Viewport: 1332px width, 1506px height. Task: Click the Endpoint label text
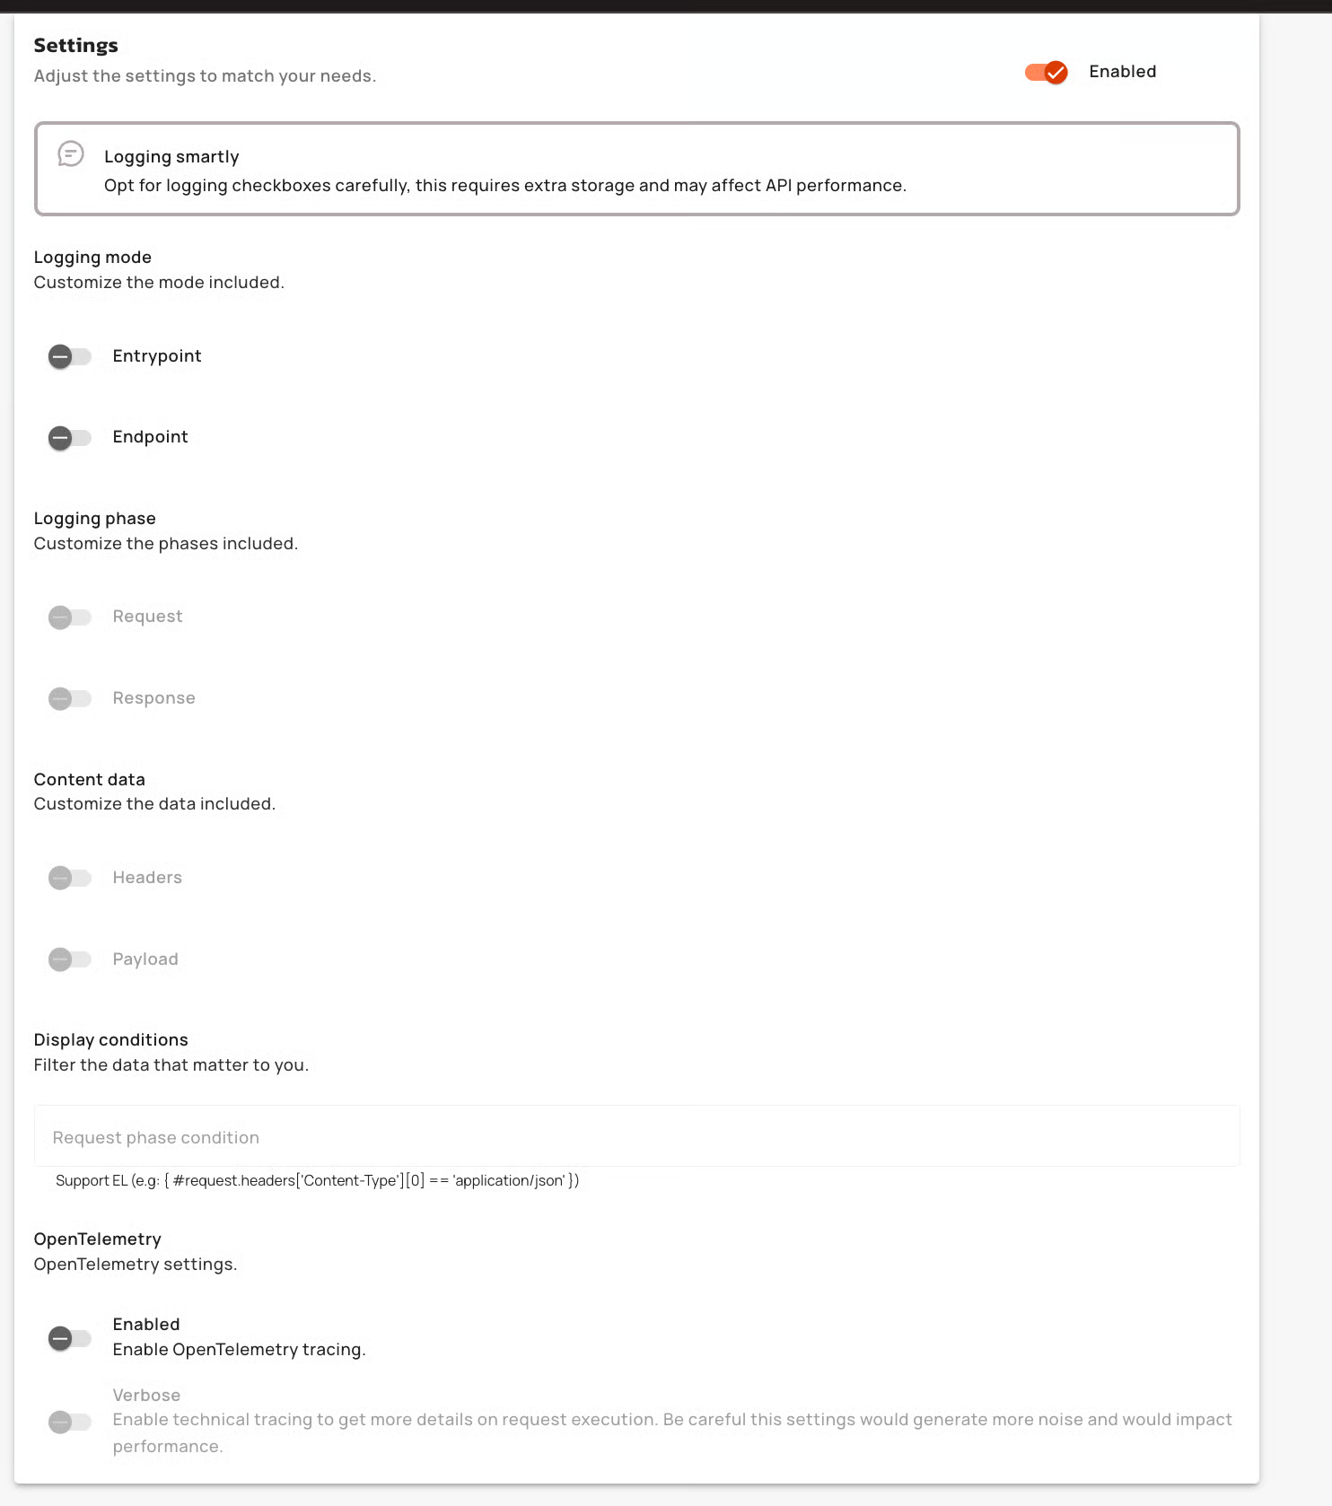(150, 437)
